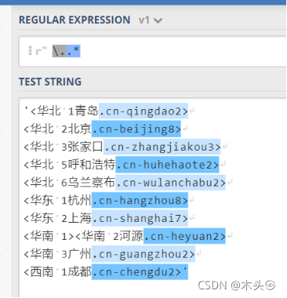Click the dotted handle icon before r"
Image resolution: width=287 pixels, height=298 pixels.
tap(31, 50)
